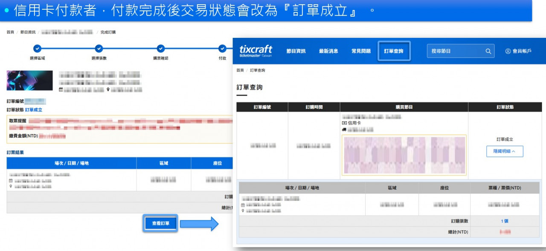546x251 pixels.
Task: Open the 節目資訊 item in the navigation bar
Action: (296, 51)
